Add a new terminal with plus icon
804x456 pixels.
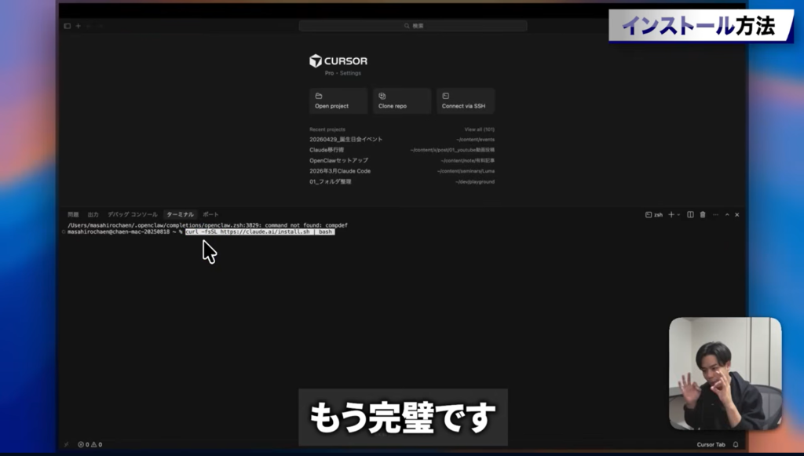coord(671,214)
